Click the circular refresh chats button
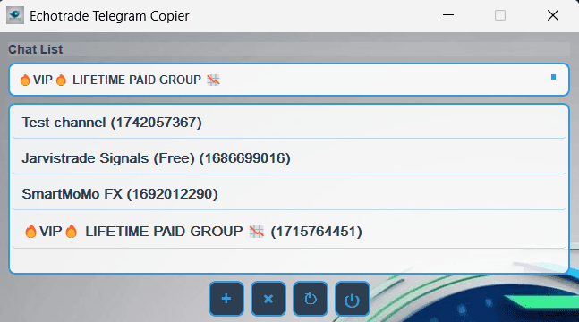Image resolution: width=579 pixels, height=322 pixels. [311, 299]
